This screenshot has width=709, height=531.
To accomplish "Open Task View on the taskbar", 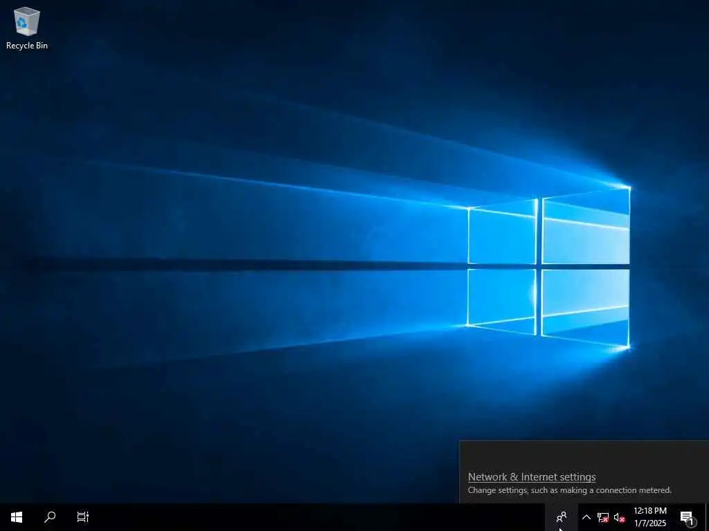I will (83, 517).
